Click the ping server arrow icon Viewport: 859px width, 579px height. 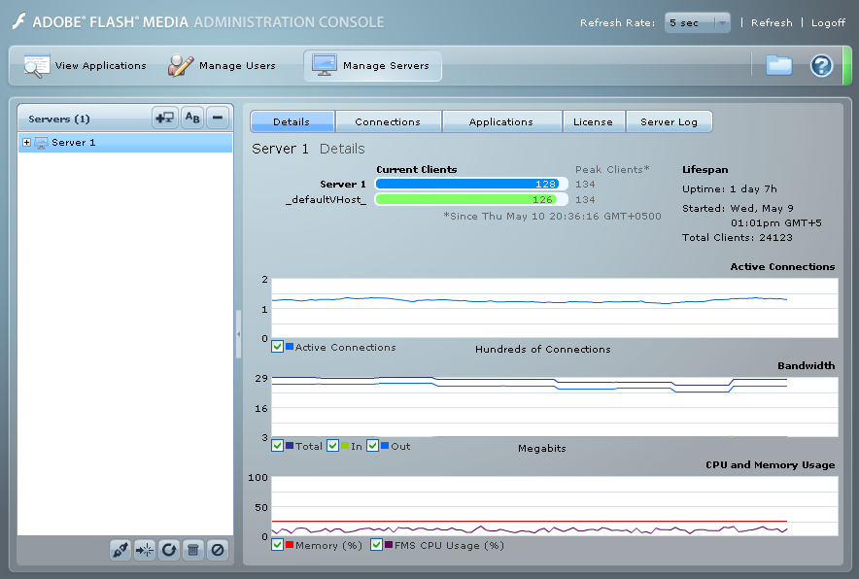point(145,550)
